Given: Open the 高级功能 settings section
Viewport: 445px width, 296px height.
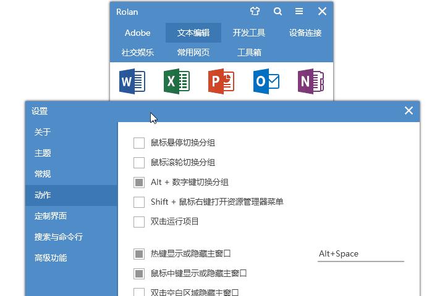Looking at the screenshot, I should click(x=51, y=258).
